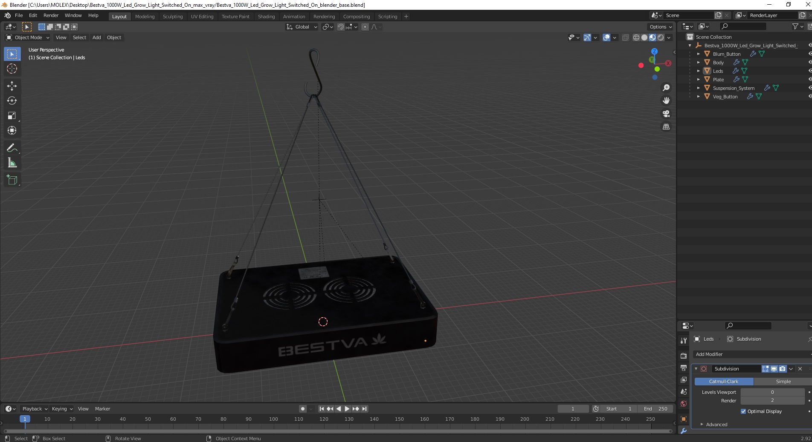Image resolution: width=812 pixels, height=442 pixels.
Task: Select the Rotate tool
Action: click(12, 101)
